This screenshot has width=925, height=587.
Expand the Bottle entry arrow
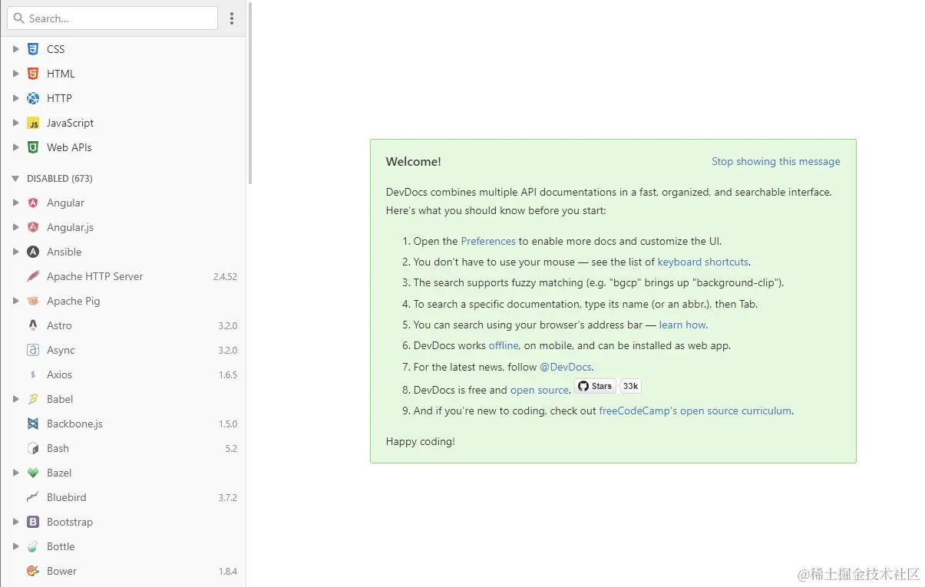[x=15, y=546]
